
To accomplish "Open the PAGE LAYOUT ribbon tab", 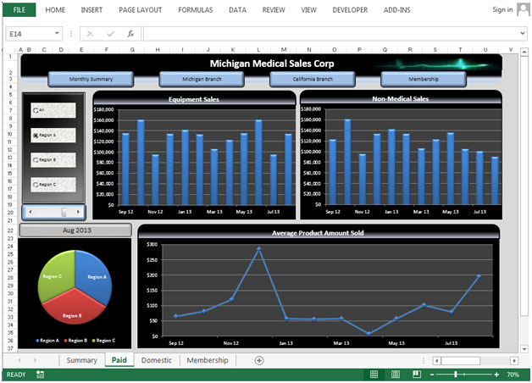I will 140,10.
